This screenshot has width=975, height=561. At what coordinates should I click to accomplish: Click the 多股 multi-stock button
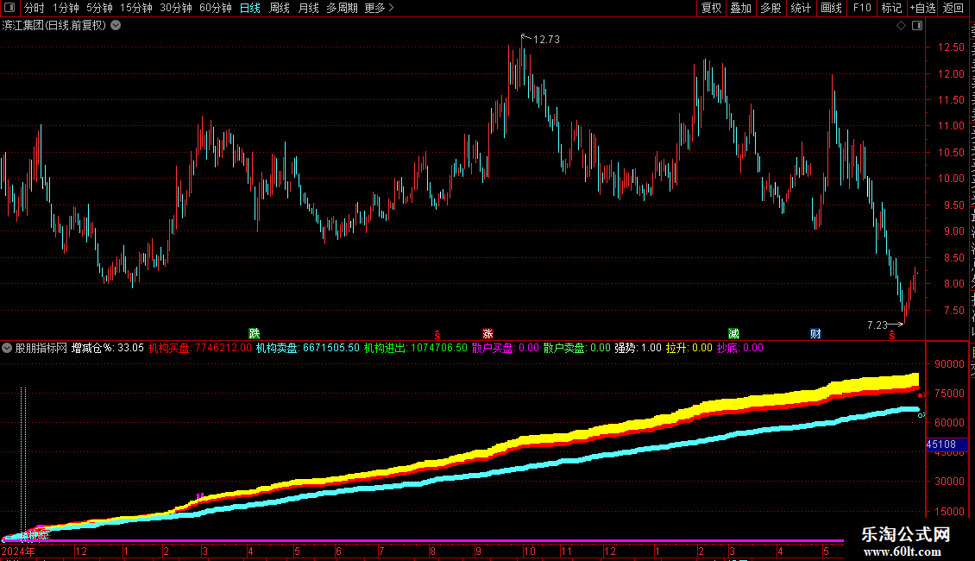pos(771,8)
